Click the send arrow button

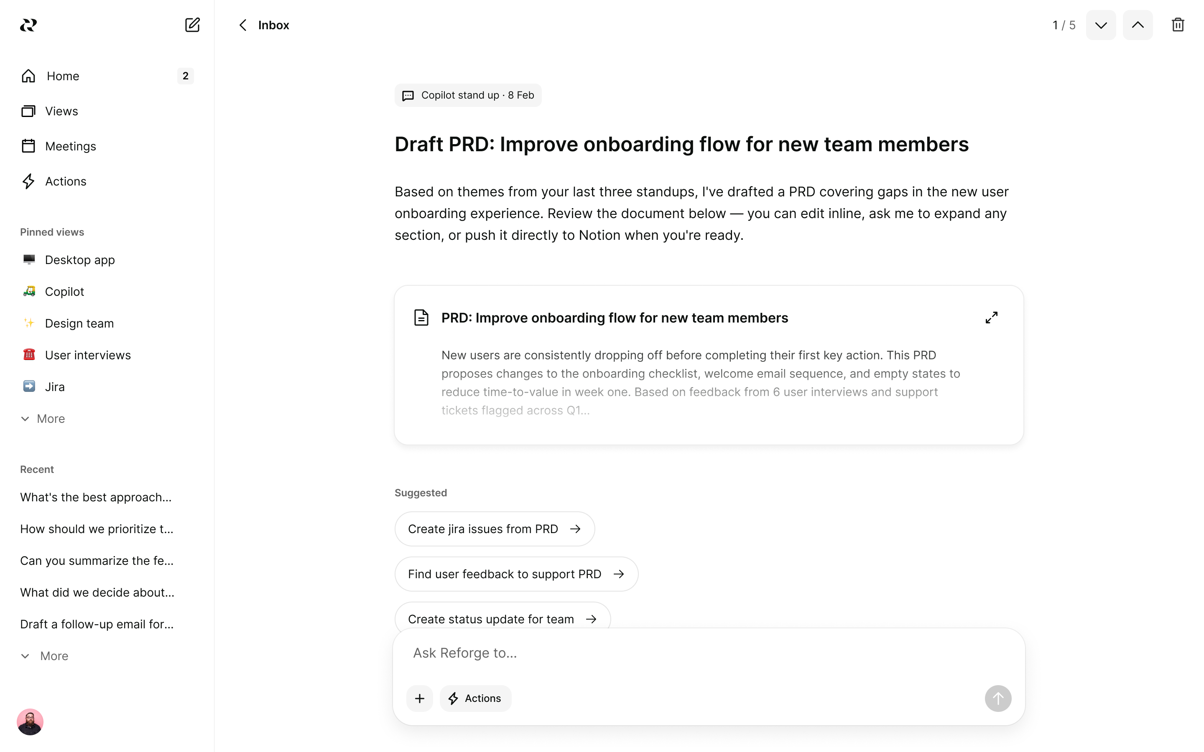[x=997, y=698]
